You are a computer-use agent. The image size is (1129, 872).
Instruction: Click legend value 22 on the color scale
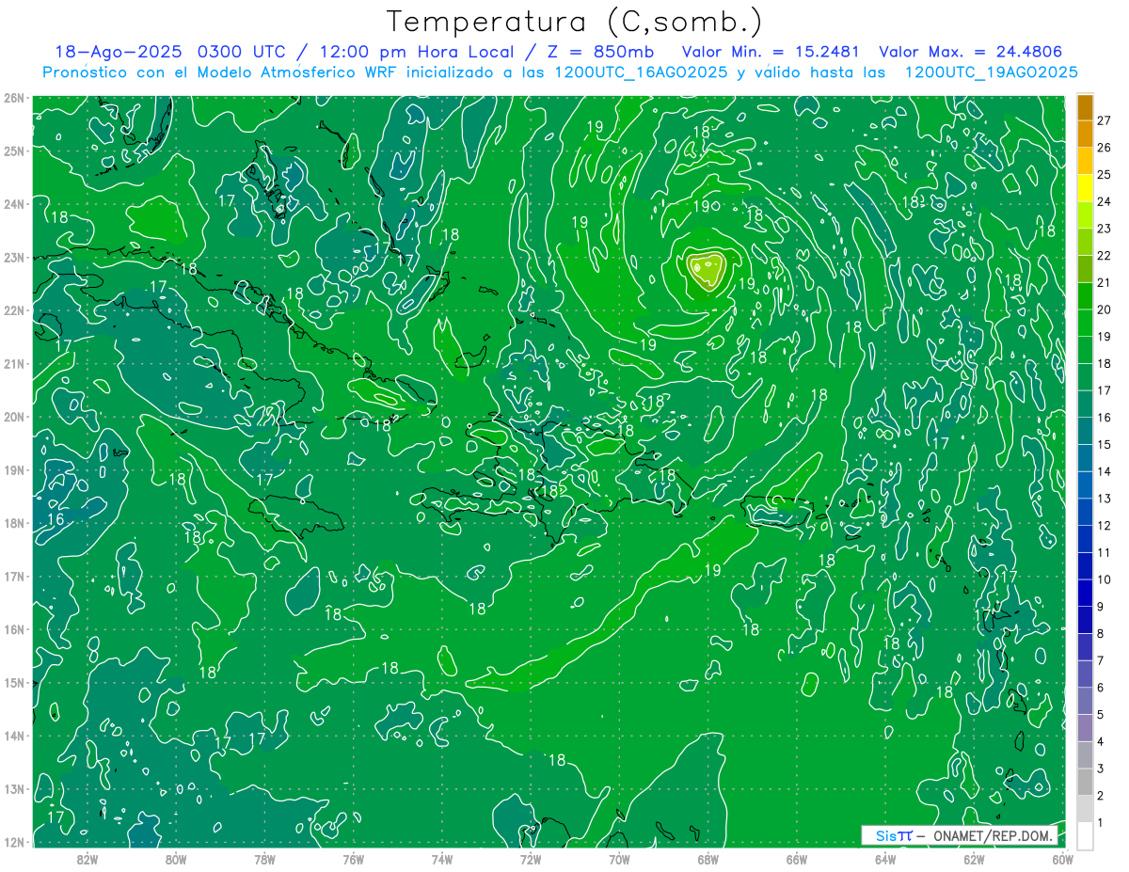point(1105,255)
